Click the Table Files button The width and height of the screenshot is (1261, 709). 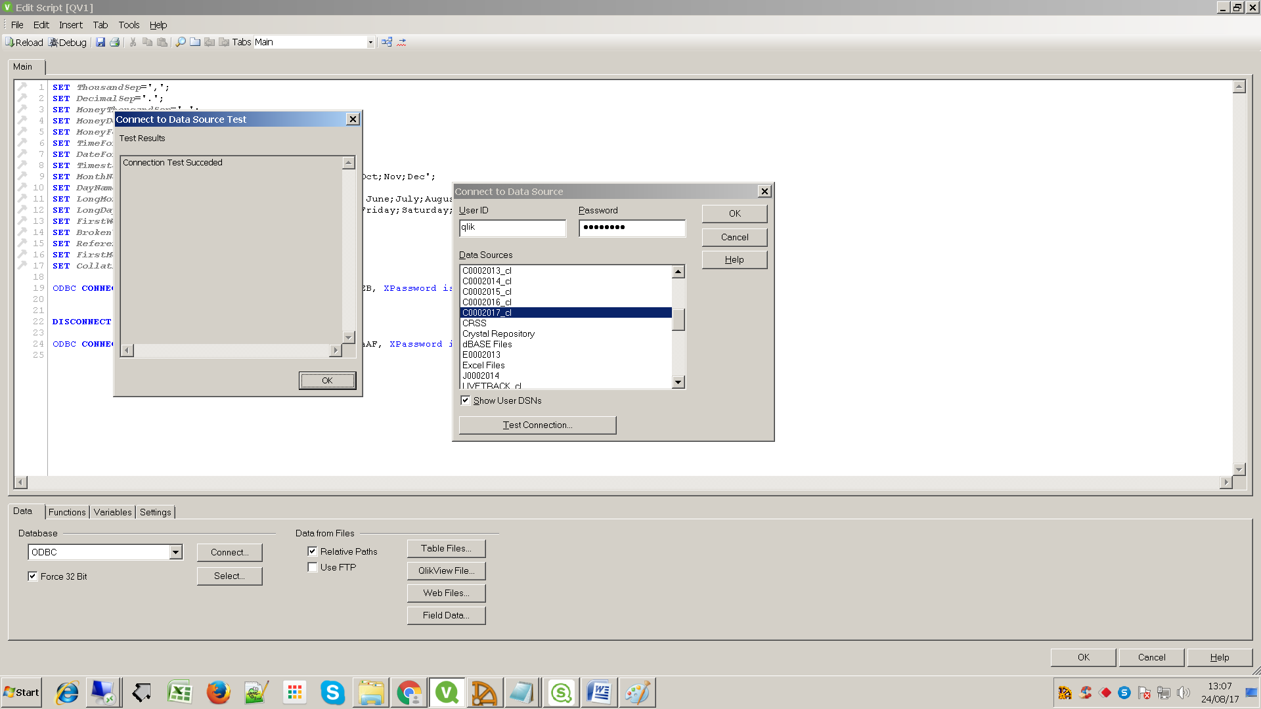tap(446, 549)
